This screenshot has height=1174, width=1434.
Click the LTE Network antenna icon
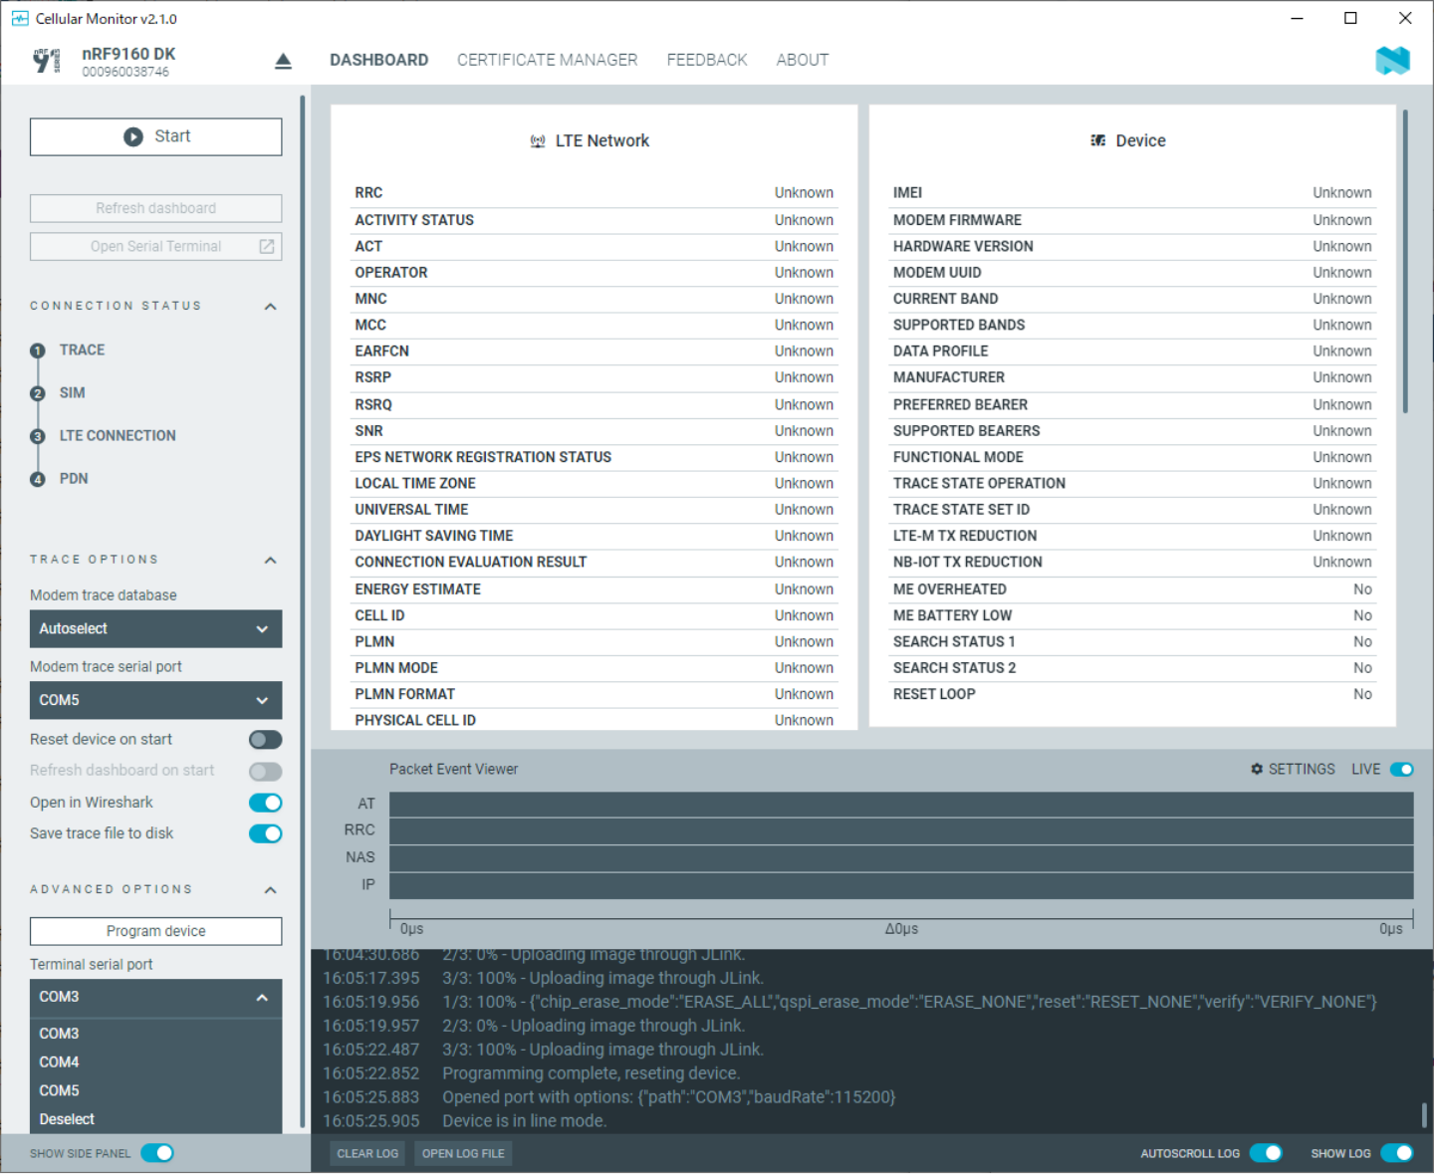tap(538, 141)
